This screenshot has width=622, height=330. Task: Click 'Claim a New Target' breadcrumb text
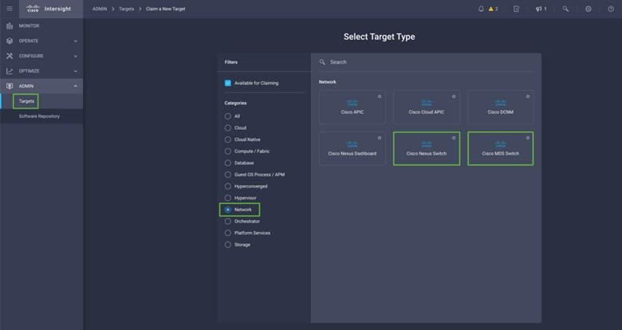[x=165, y=9]
